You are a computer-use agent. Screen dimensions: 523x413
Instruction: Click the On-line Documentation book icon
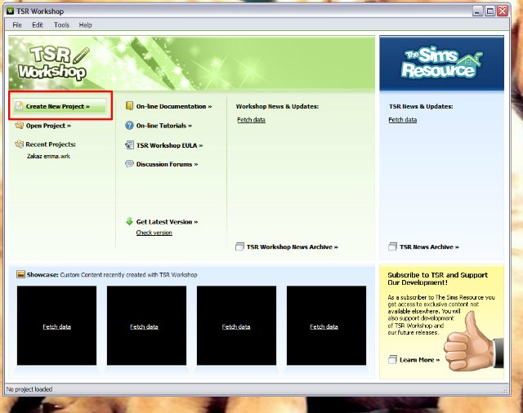[x=129, y=106]
